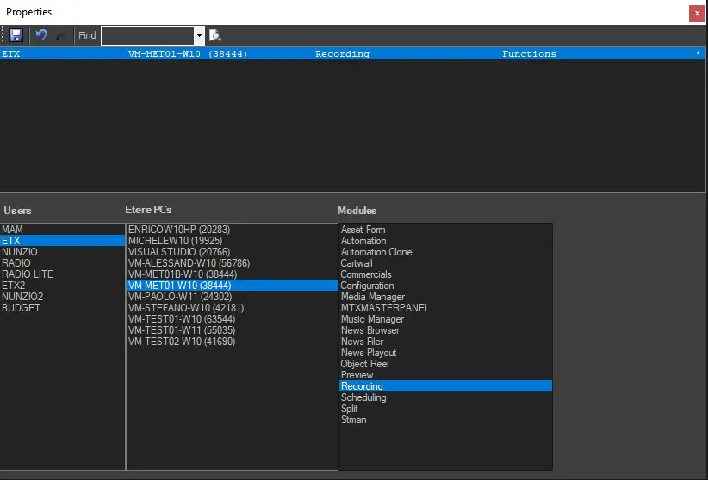
Task: Select MAM in the Users list
Action: (13, 230)
